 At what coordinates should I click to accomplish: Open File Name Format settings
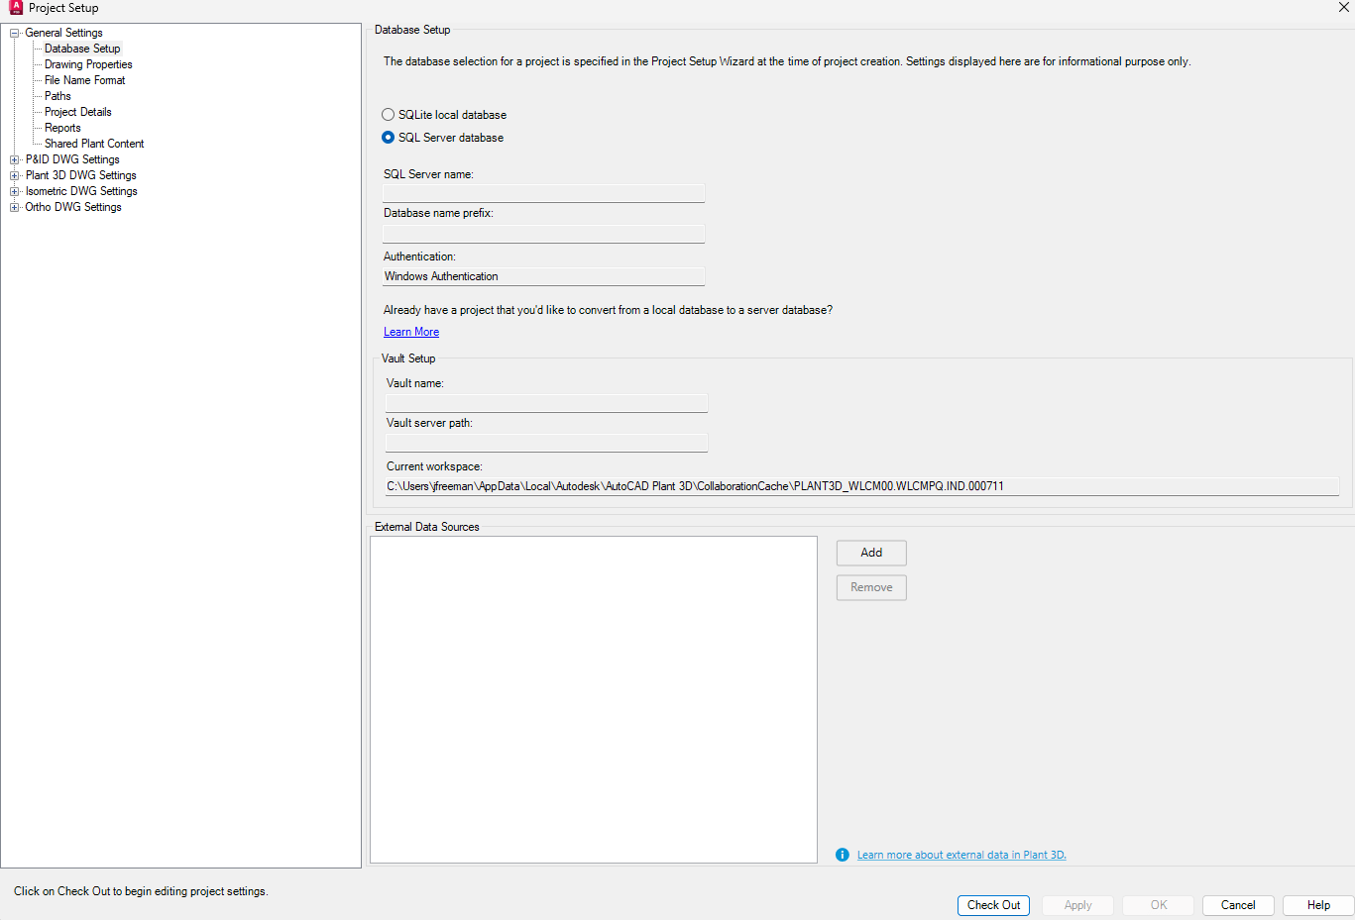(83, 79)
